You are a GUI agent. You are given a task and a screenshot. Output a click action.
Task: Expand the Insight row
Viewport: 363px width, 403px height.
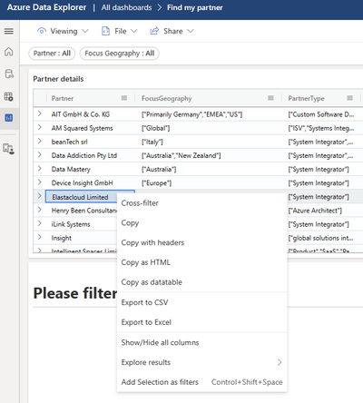(39, 237)
